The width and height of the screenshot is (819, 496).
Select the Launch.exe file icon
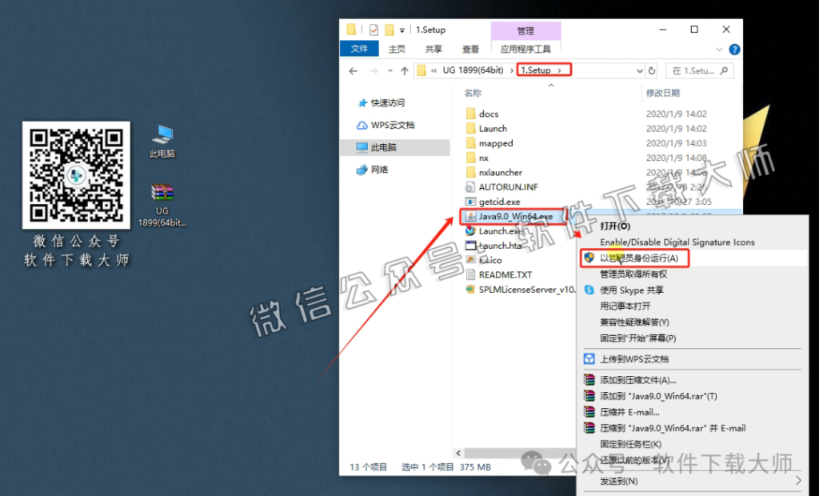click(470, 230)
